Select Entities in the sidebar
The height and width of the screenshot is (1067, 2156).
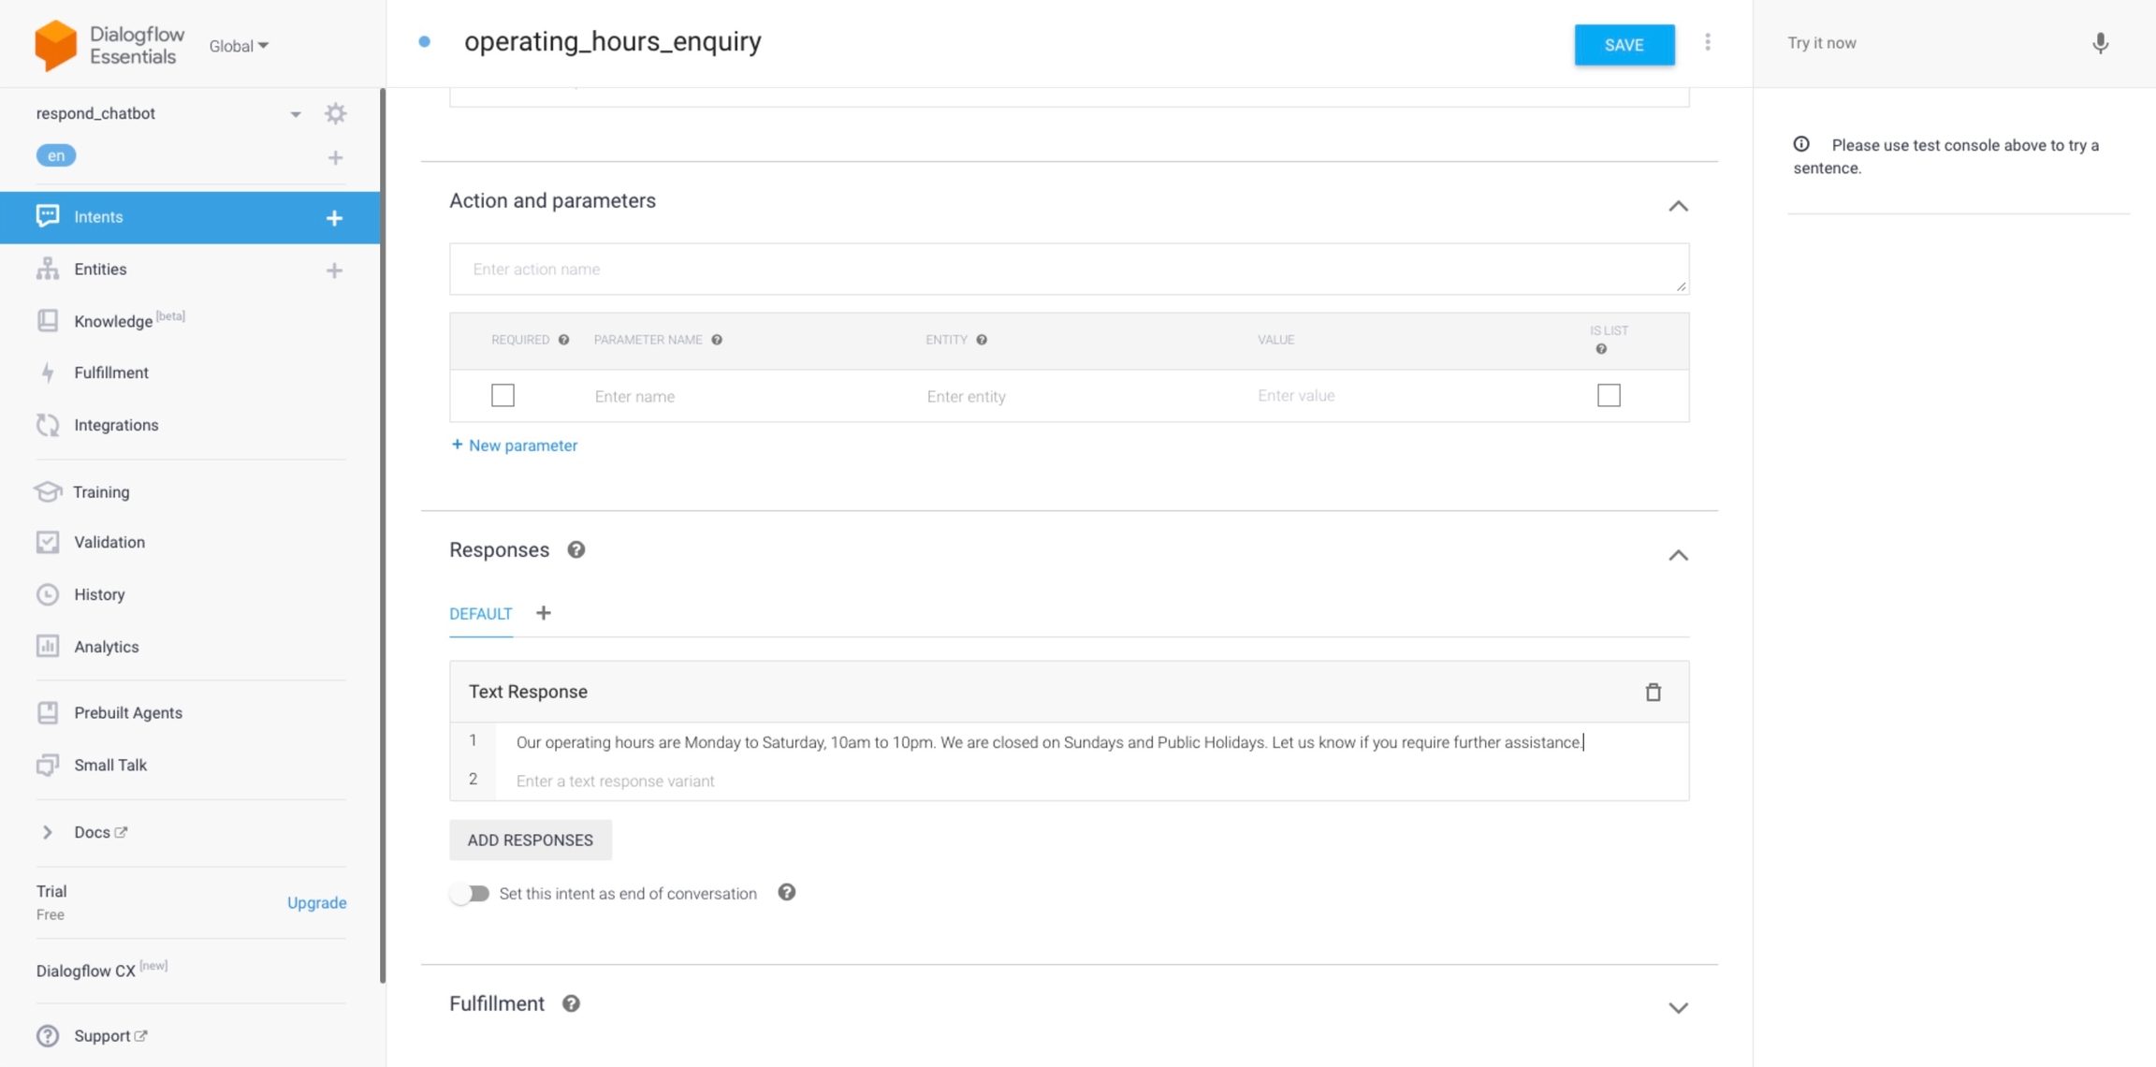click(100, 269)
